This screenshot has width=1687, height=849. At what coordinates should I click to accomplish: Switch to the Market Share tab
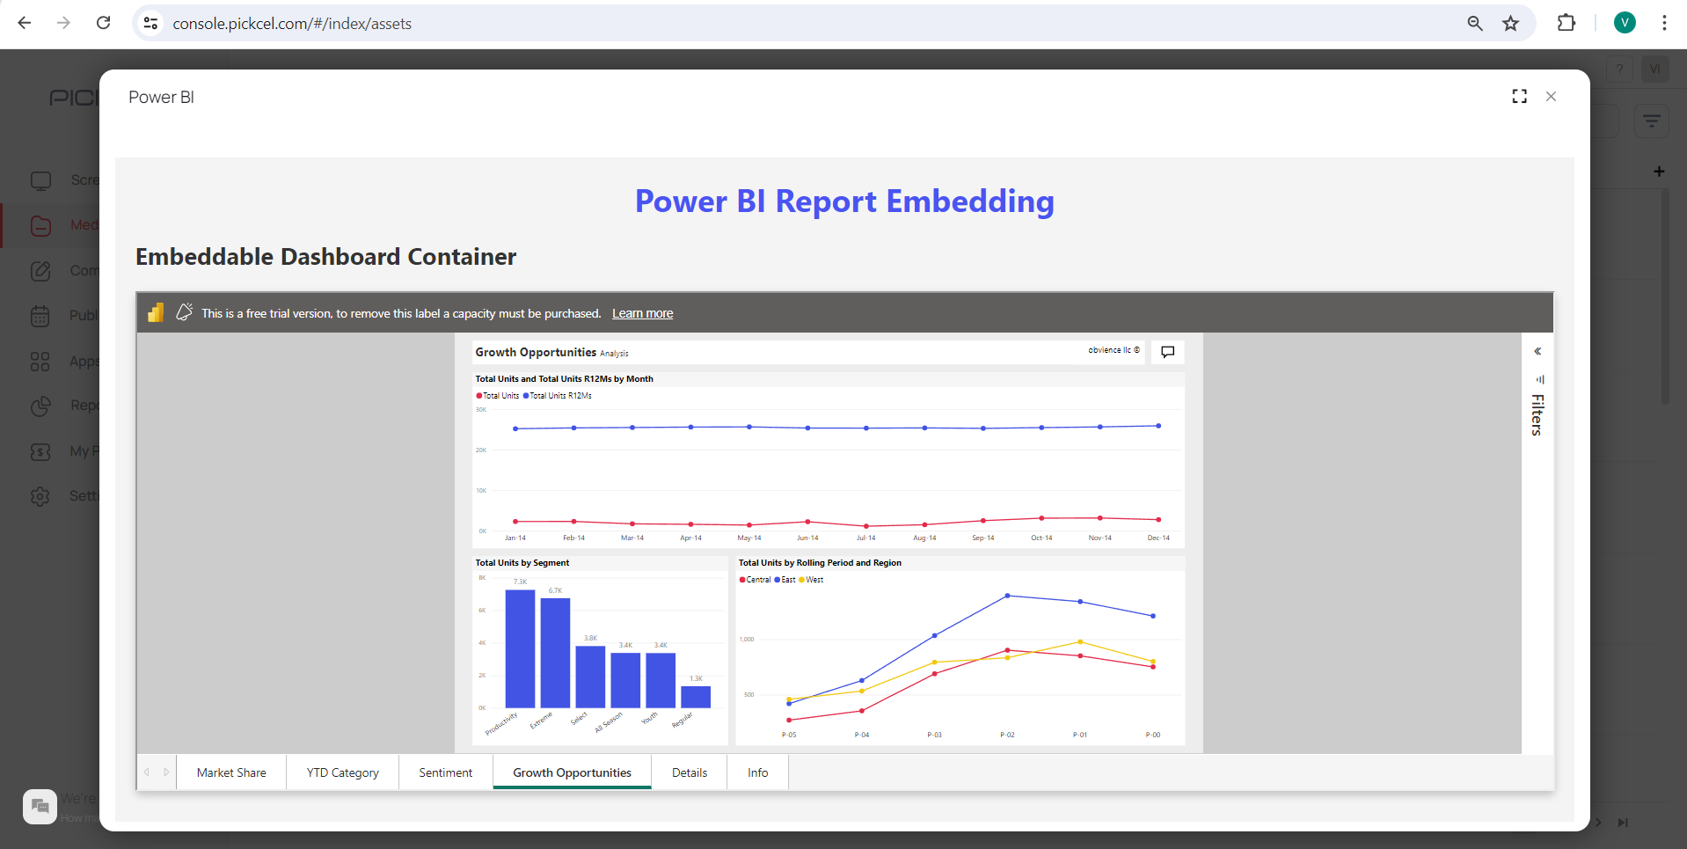click(x=231, y=772)
